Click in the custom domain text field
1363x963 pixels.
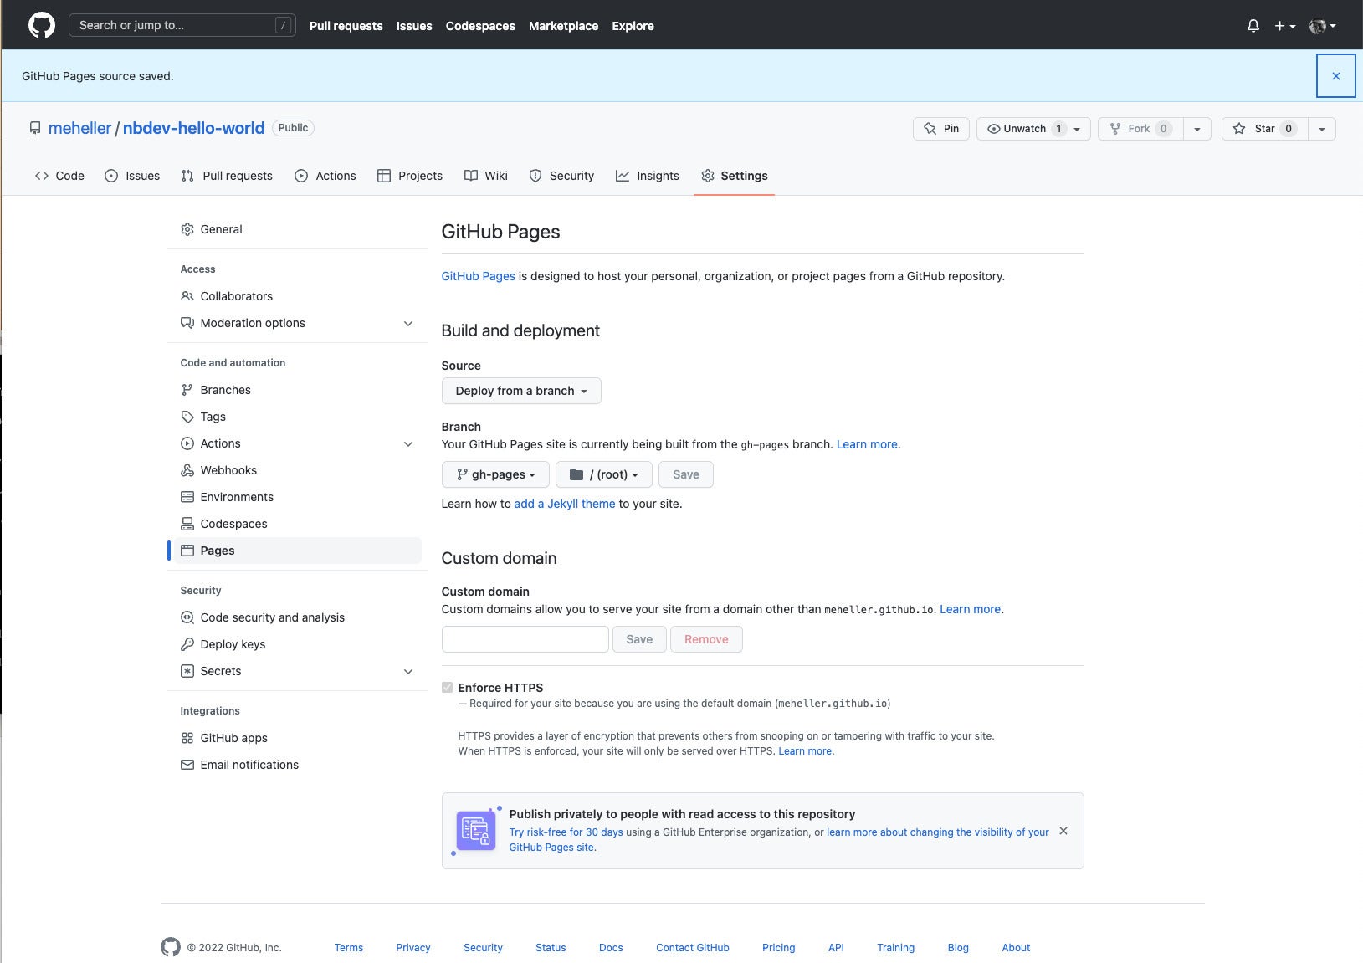[x=525, y=639]
